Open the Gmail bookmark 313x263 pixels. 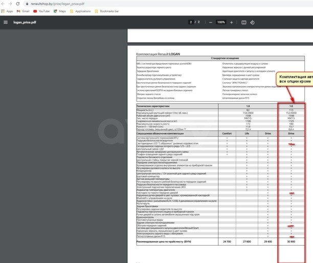23,11
